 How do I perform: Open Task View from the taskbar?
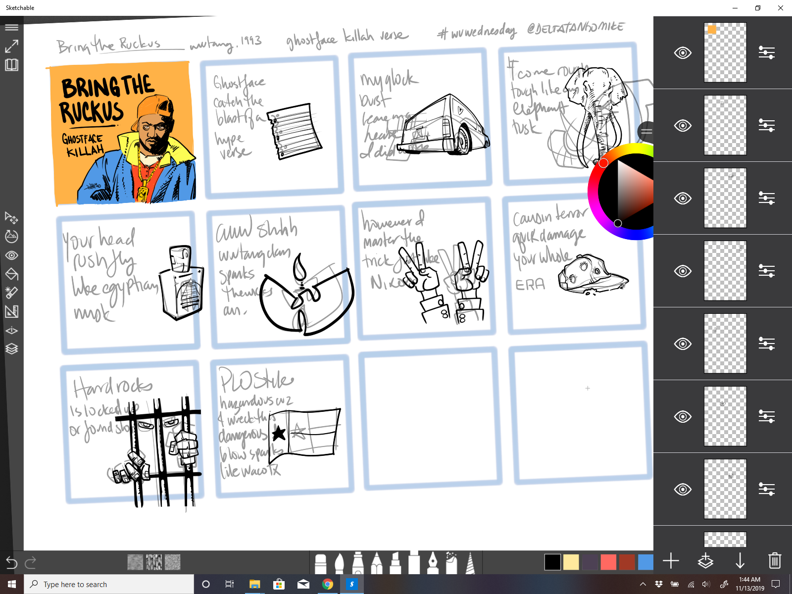230,584
